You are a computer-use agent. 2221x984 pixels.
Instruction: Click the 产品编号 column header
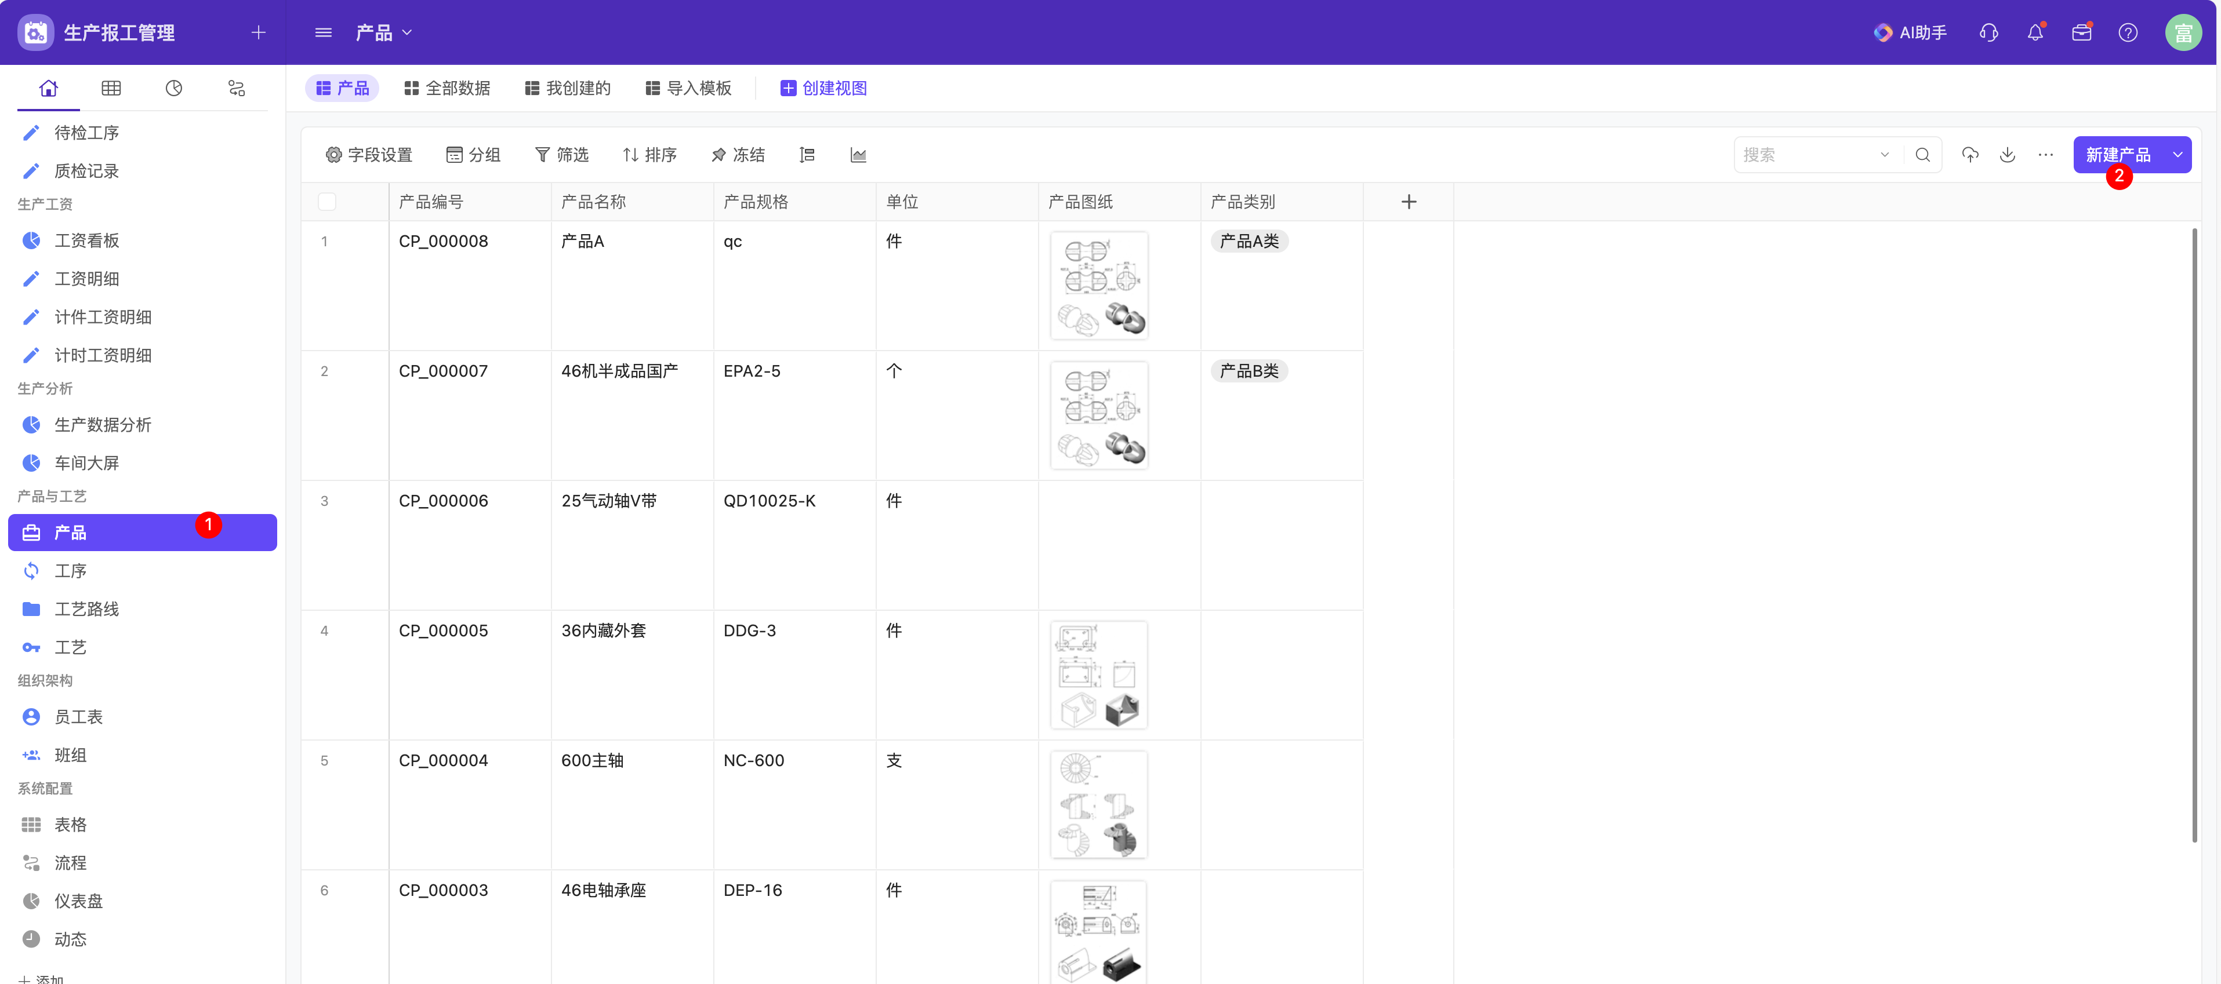470,202
